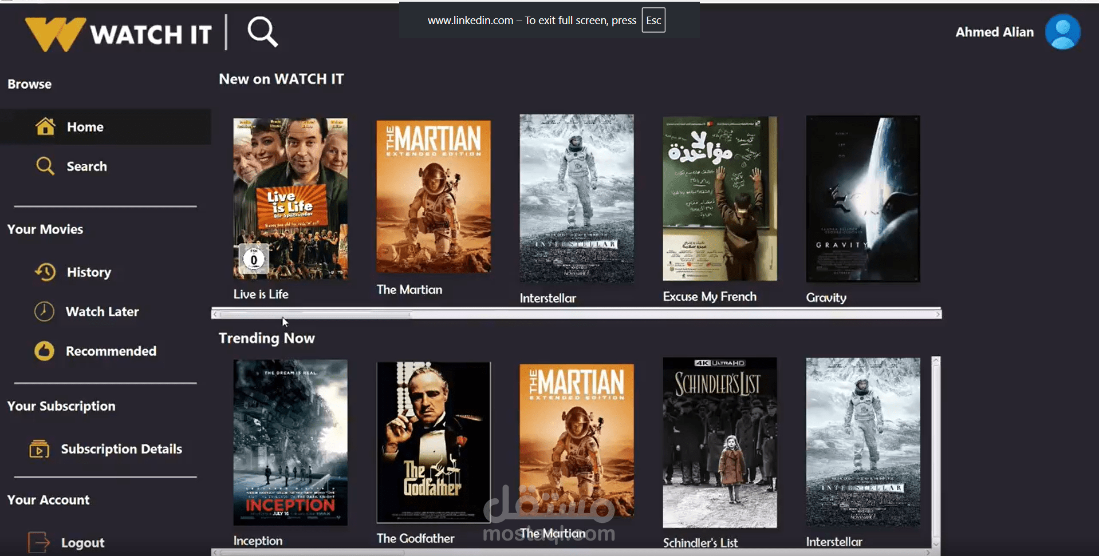Image resolution: width=1099 pixels, height=556 pixels.
Task: Open the user profile avatar
Action: 1062,32
